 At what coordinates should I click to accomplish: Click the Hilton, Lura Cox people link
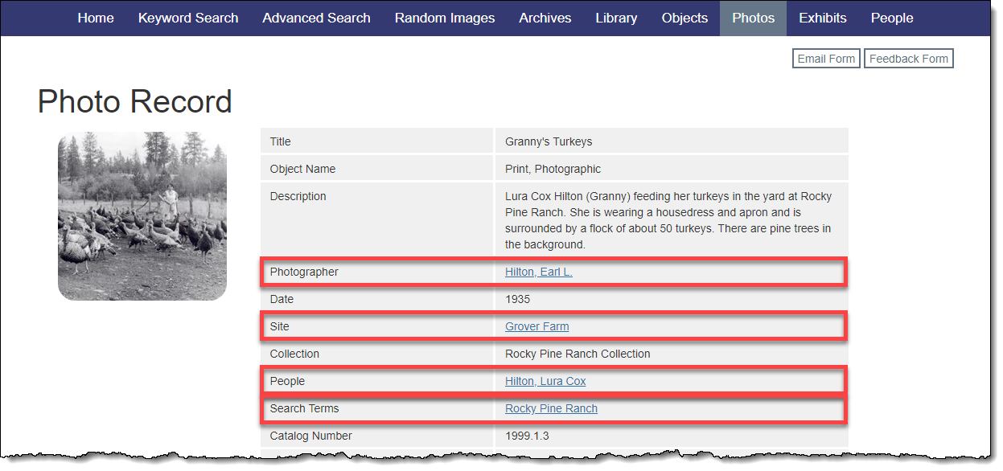[x=545, y=381]
